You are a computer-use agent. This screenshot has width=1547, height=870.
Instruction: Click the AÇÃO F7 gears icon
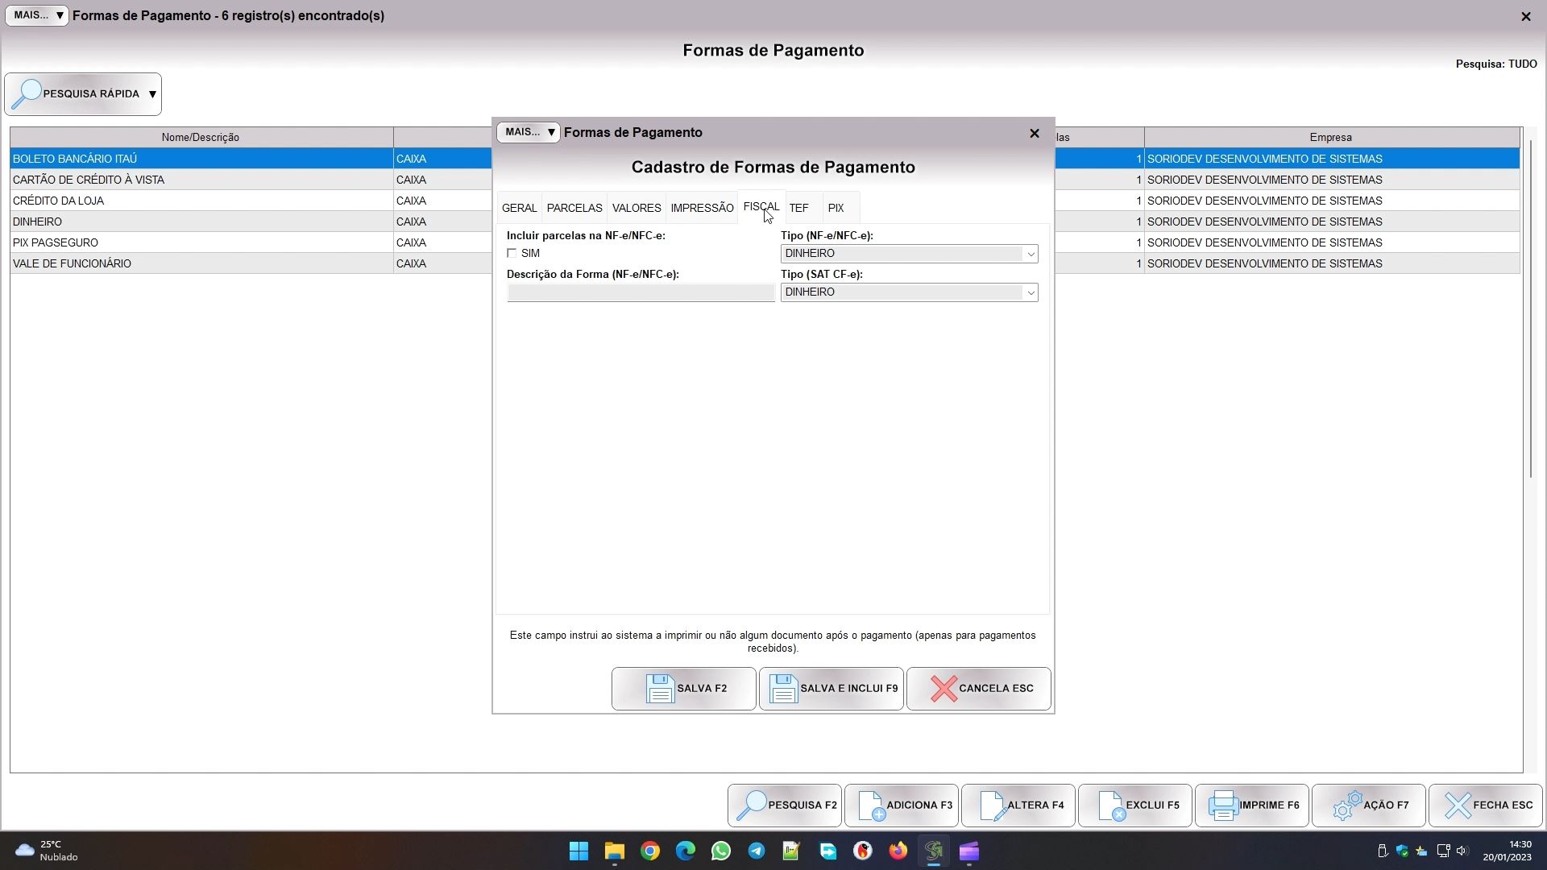click(x=1346, y=805)
